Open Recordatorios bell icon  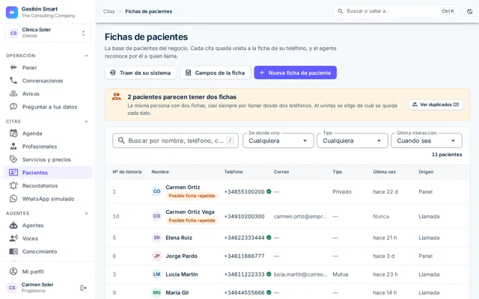tap(13, 185)
